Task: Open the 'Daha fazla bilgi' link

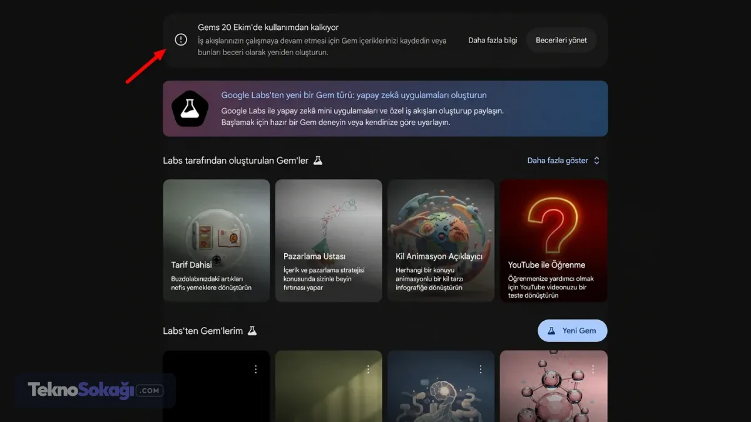Action: pos(493,40)
